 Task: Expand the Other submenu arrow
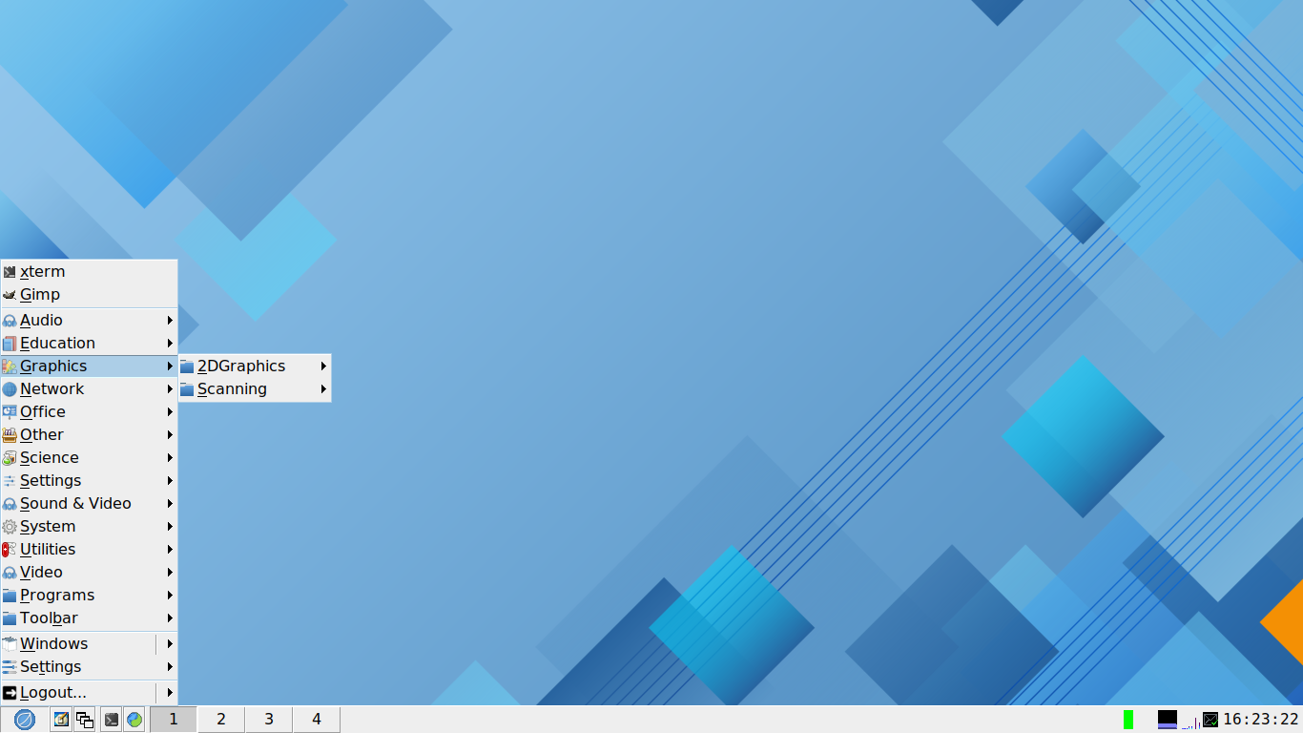170,435
